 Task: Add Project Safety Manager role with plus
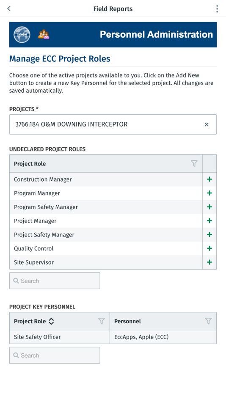pos(209,234)
